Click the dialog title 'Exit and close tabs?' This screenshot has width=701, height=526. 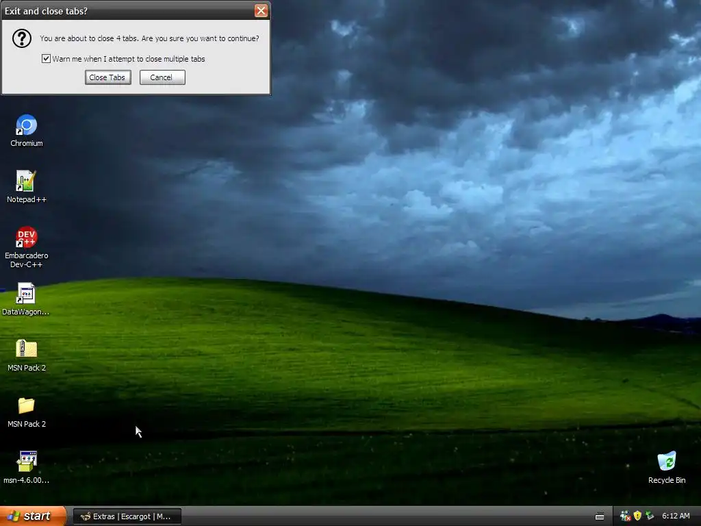pos(46,11)
